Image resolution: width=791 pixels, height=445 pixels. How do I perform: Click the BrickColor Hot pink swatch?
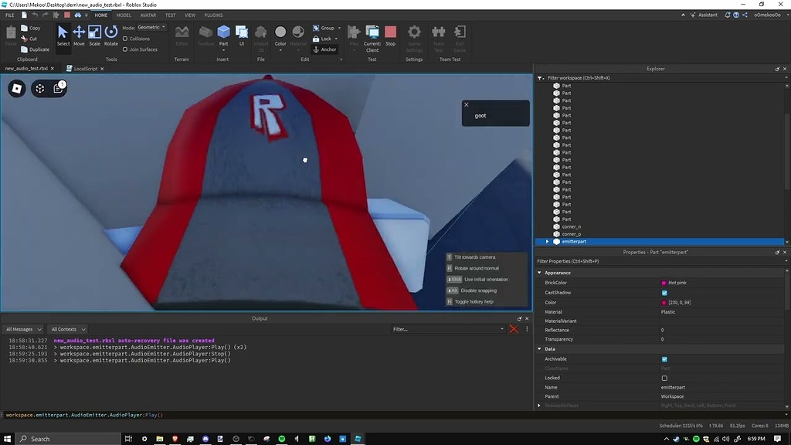coord(664,284)
